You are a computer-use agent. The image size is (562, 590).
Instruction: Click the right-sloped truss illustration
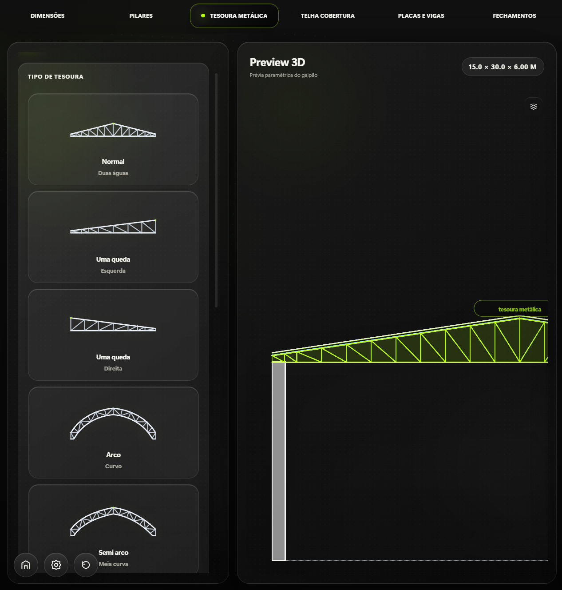tap(113, 324)
